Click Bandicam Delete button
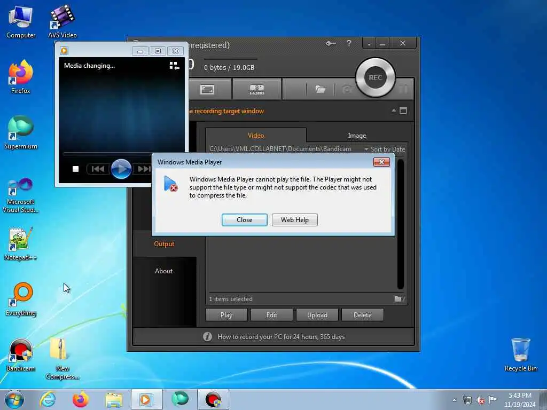Viewport: 547px width, 410px height. (363, 315)
